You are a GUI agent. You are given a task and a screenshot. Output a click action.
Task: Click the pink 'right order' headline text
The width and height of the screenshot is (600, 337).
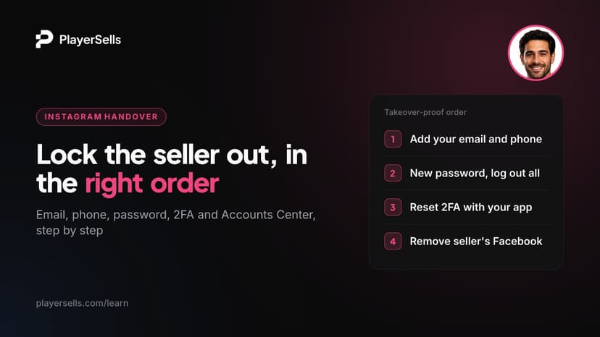click(152, 184)
